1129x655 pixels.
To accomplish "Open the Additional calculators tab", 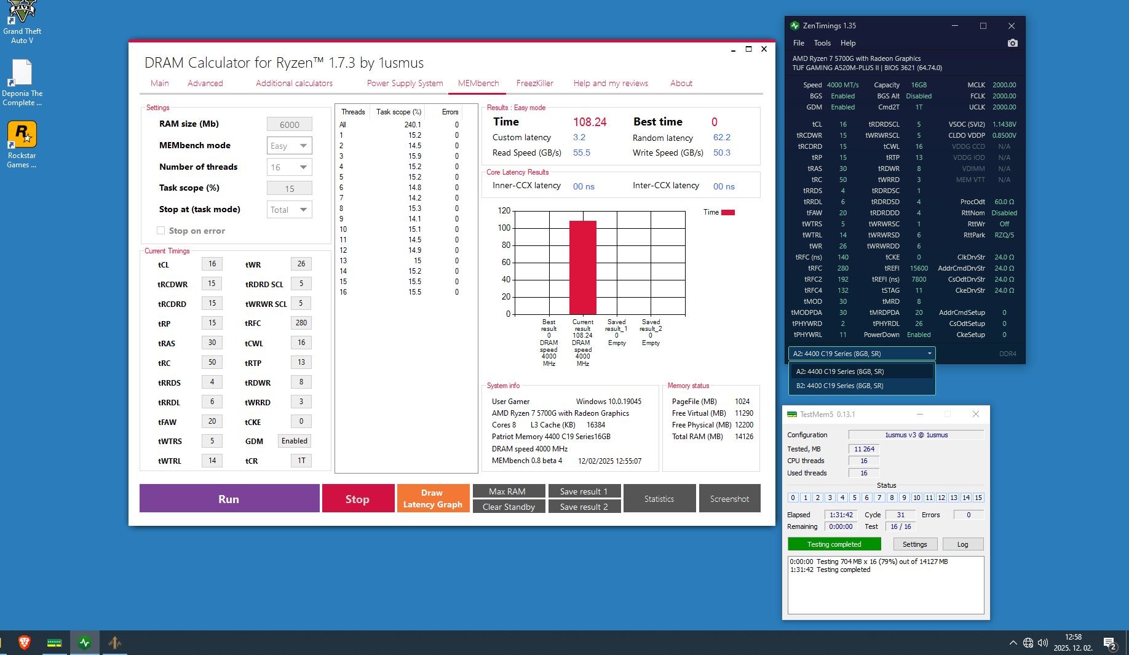I will [x=294, y=83].
